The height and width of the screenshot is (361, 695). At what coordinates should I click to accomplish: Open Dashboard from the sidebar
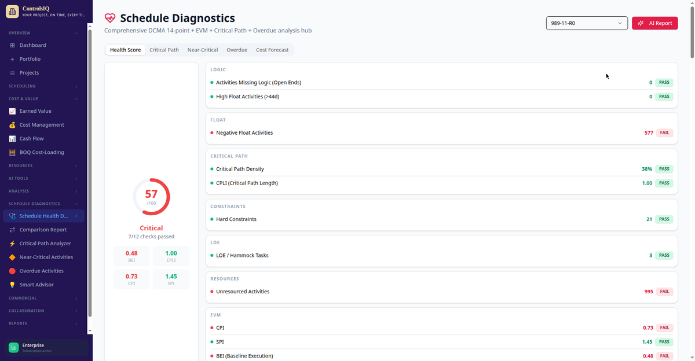tap(43, 45)
